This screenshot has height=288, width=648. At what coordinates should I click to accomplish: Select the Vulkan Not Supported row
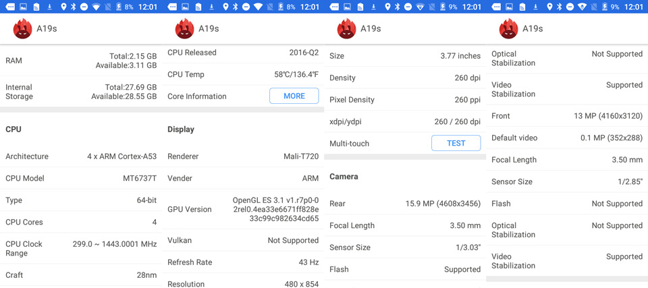pos(243,241)
